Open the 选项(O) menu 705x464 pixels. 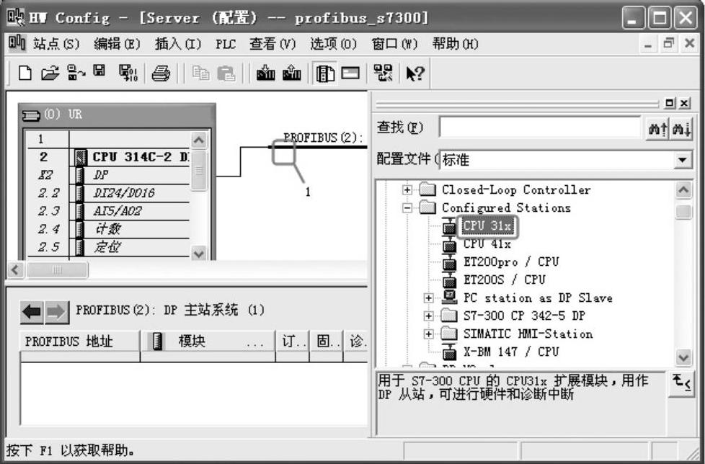333,43
